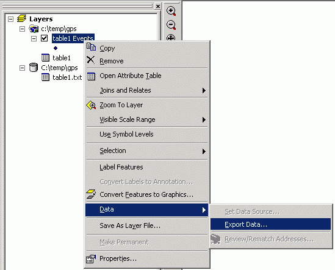Viewport: 335px width, 270px height.
Task: Collapse the table1 Events layer node
Action: 34,38
